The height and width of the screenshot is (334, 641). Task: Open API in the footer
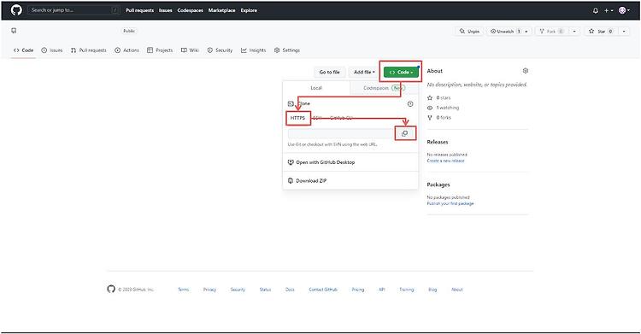pos(381,290)
